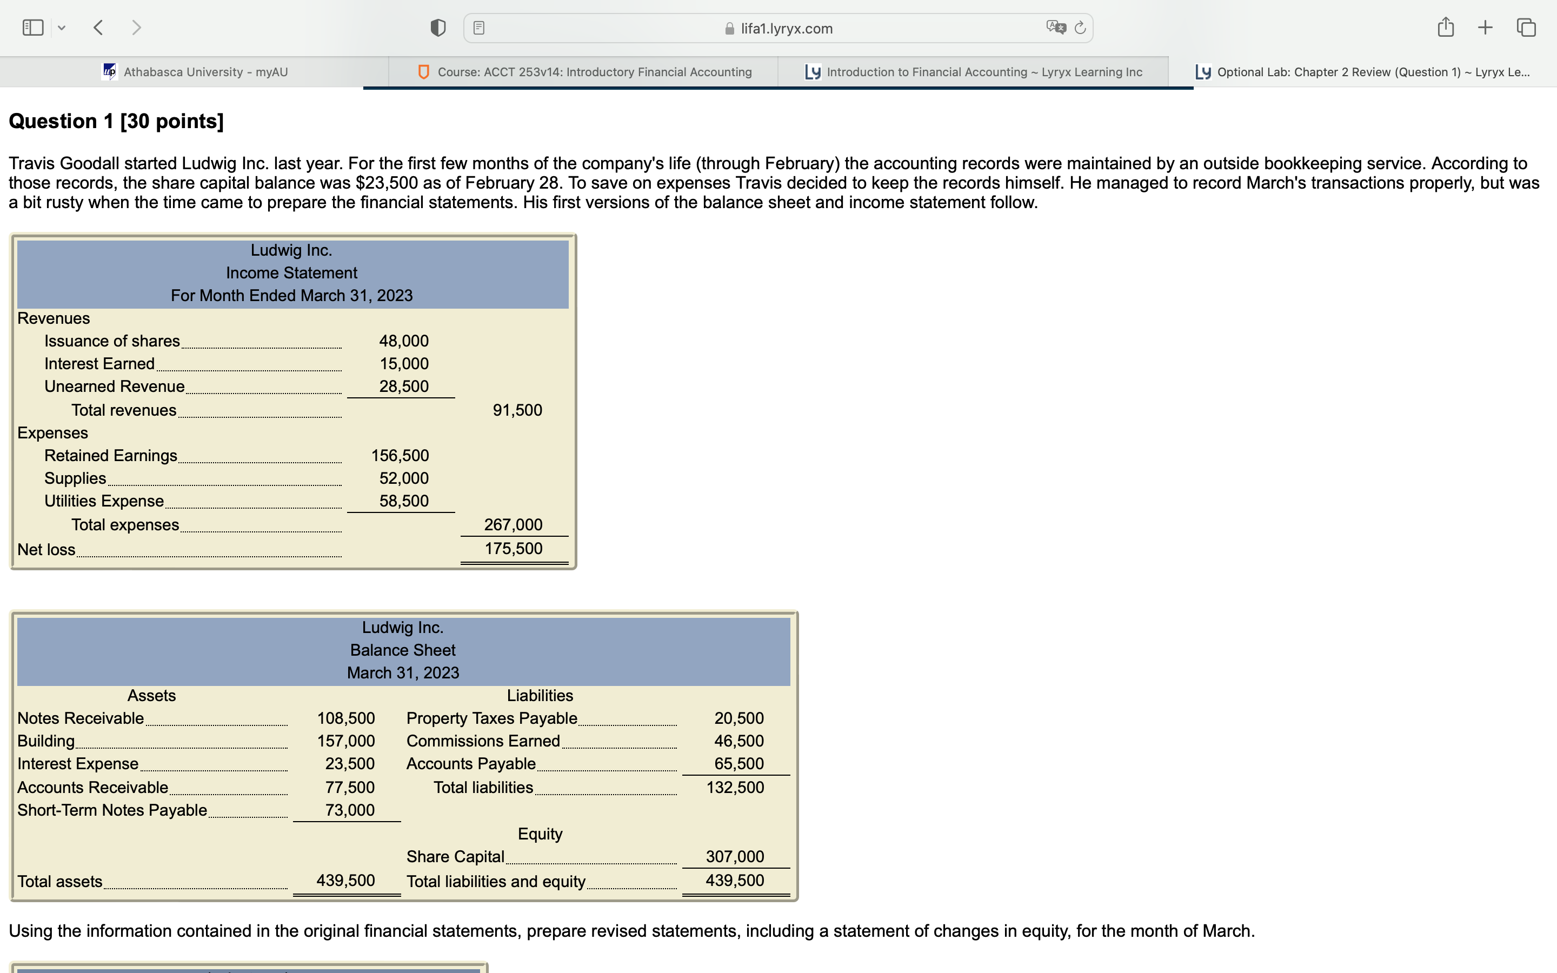This screenshot has height=973, width=1557.
Task: Show the tab overview
Action: click(1526, 28)
